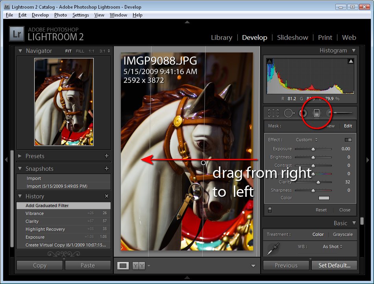Hide the top module picker panel
Viewport: 374px width, 284px height.
point(187,22)
